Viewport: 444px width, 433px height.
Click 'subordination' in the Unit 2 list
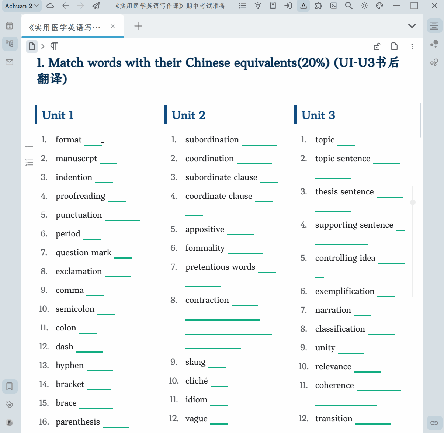click(x=212, y=139)
